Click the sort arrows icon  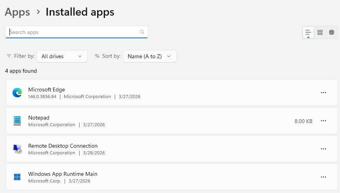point(97,56)
